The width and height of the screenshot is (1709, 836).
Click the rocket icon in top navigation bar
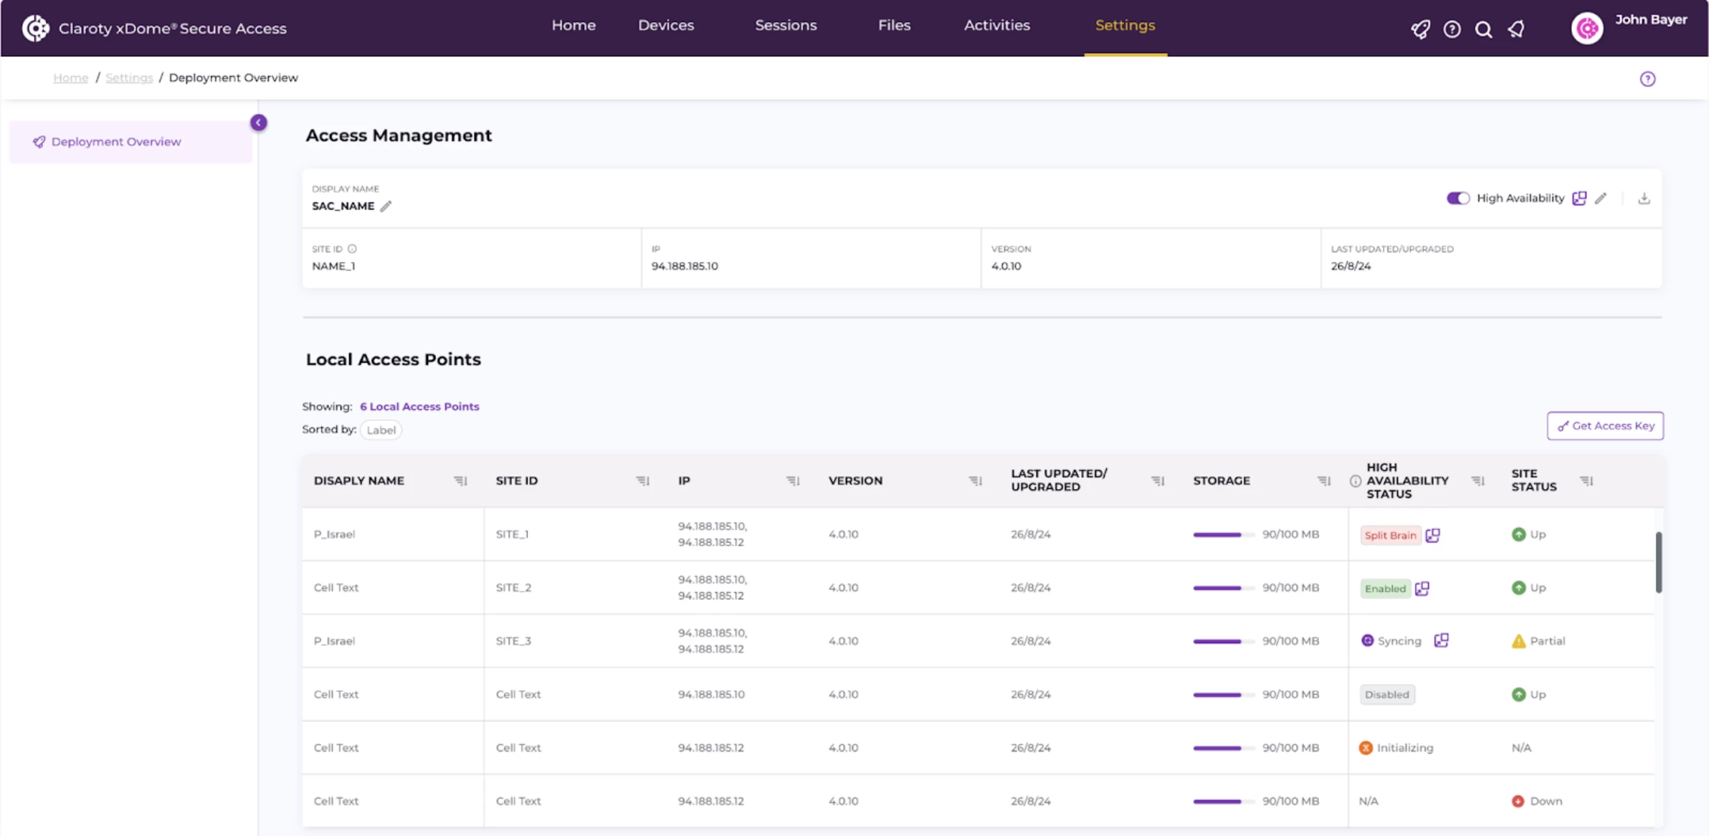tap(1420, 29)
